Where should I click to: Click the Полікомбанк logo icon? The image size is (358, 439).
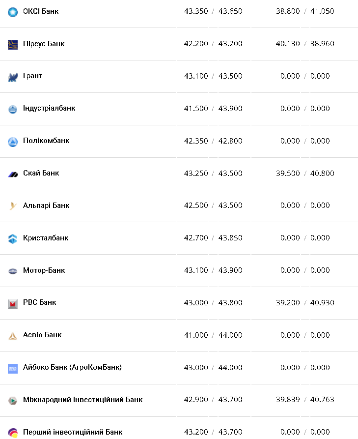point(13,142)
